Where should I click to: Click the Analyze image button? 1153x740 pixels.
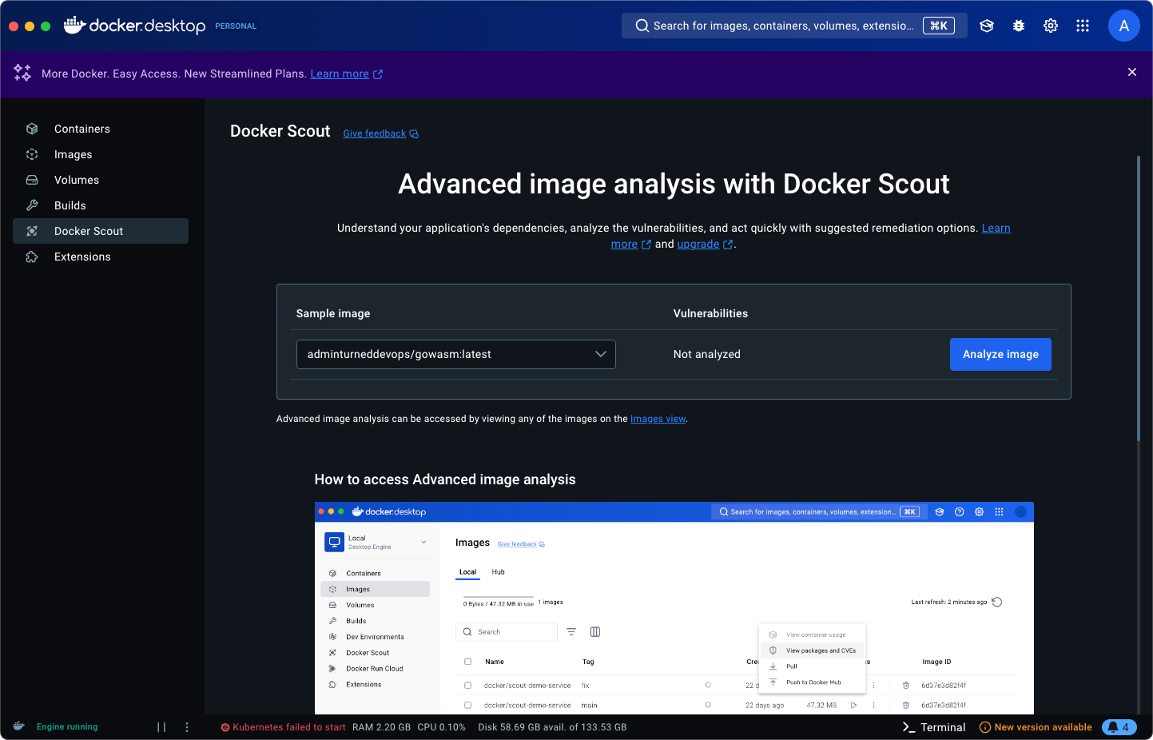[x=1000, y=354]
